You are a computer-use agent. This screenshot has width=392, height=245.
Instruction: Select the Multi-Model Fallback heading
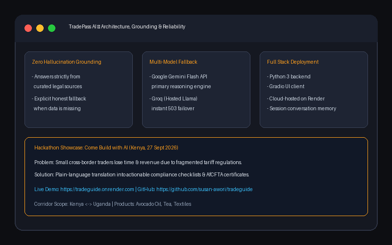tap(173, 62)
